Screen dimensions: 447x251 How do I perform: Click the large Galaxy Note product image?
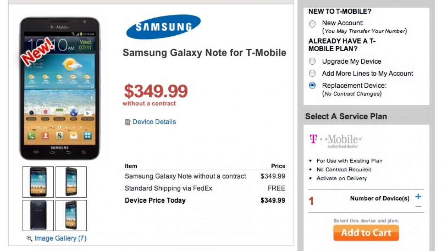[x=60, y=93]
